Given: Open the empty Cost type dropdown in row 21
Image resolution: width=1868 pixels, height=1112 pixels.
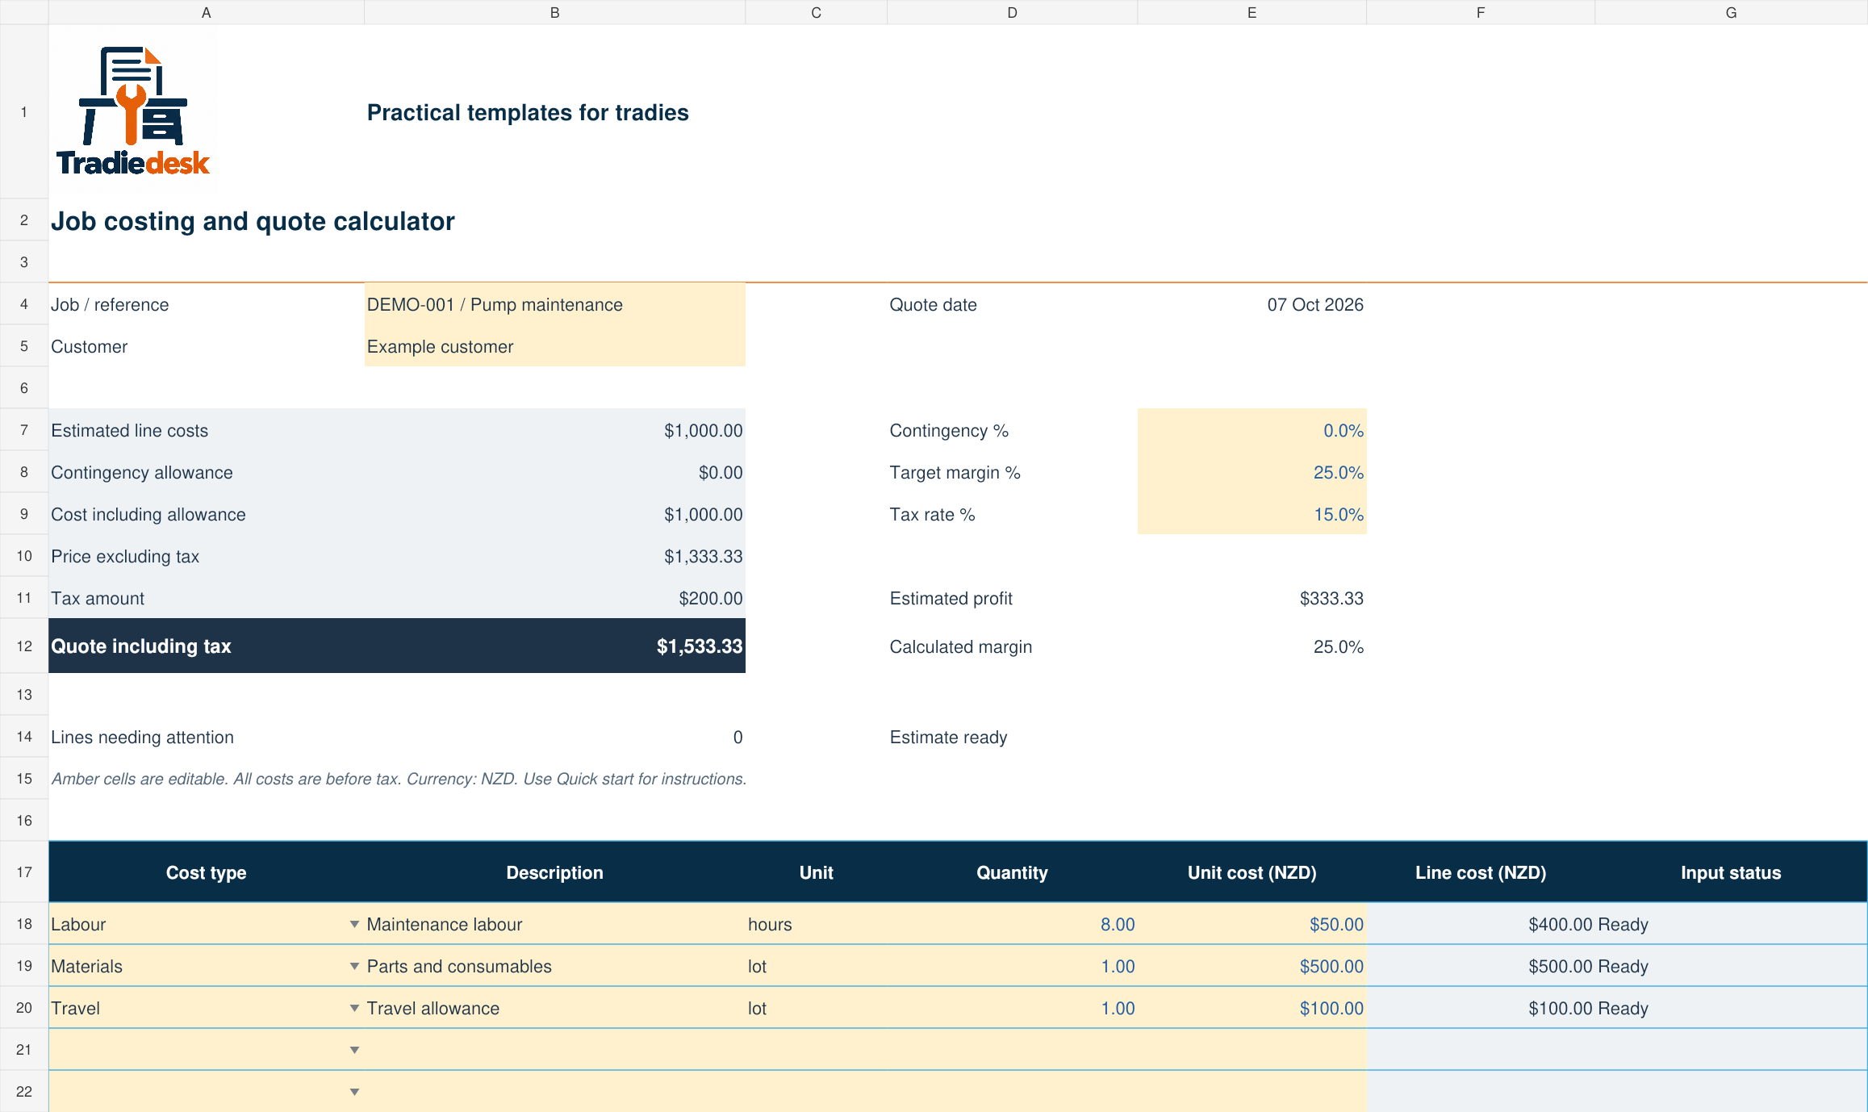Looking at the screenshot, I should pos(354,1050).
